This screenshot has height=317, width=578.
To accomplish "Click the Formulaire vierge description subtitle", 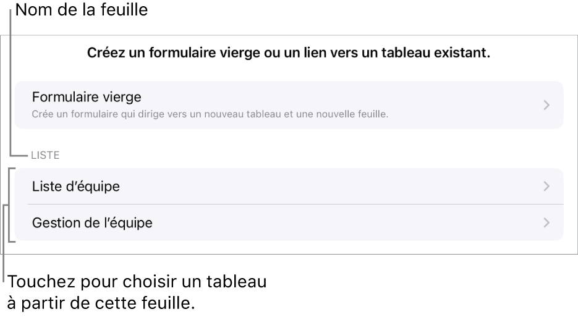I will coord(210,114).
